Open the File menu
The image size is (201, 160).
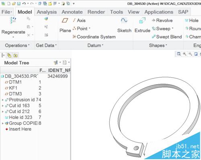[x=7, y=12]
